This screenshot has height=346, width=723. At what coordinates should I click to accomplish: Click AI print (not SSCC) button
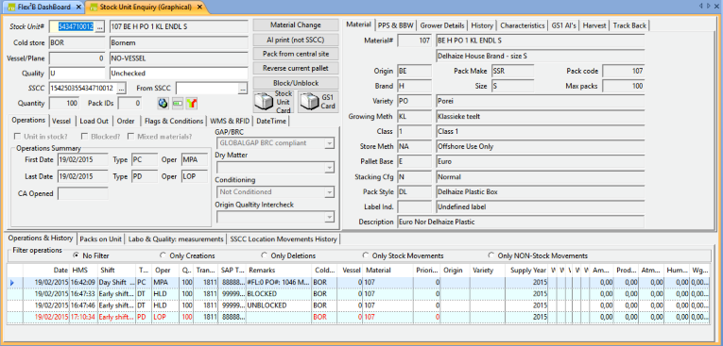pos(296,40)
